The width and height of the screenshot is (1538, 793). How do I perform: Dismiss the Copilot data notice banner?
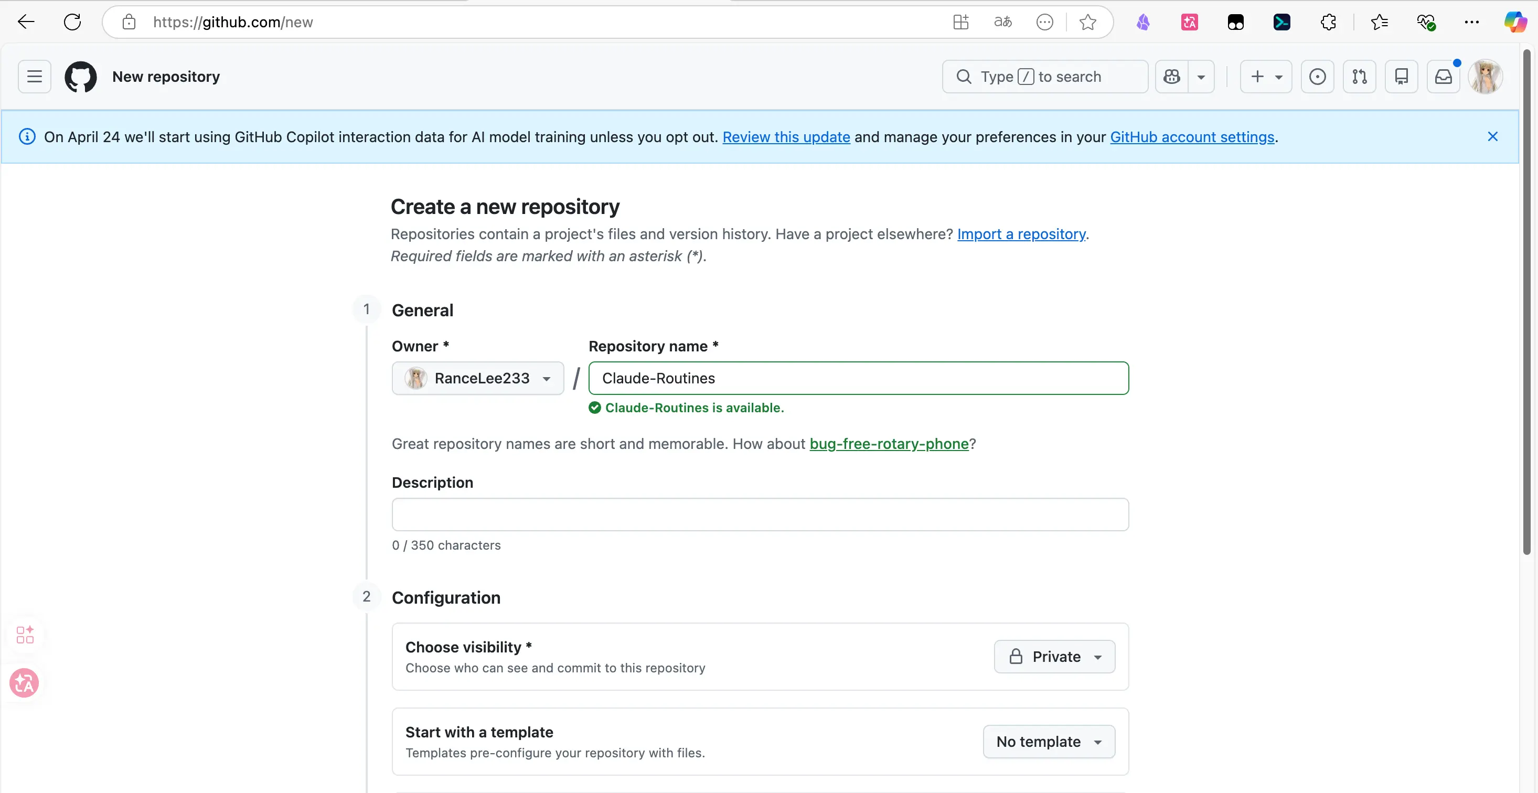pos(1492,137)
